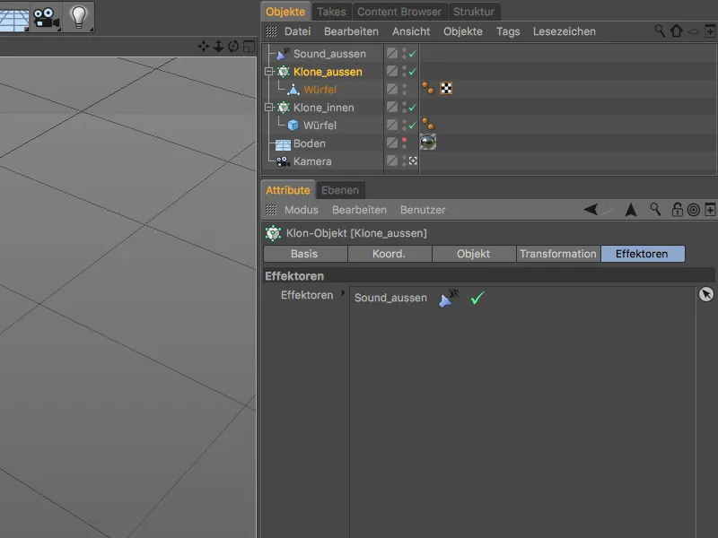Click the Attribute Manager lock icon
The width and height of the screenshot is (718, 538).
pos(677,210)
